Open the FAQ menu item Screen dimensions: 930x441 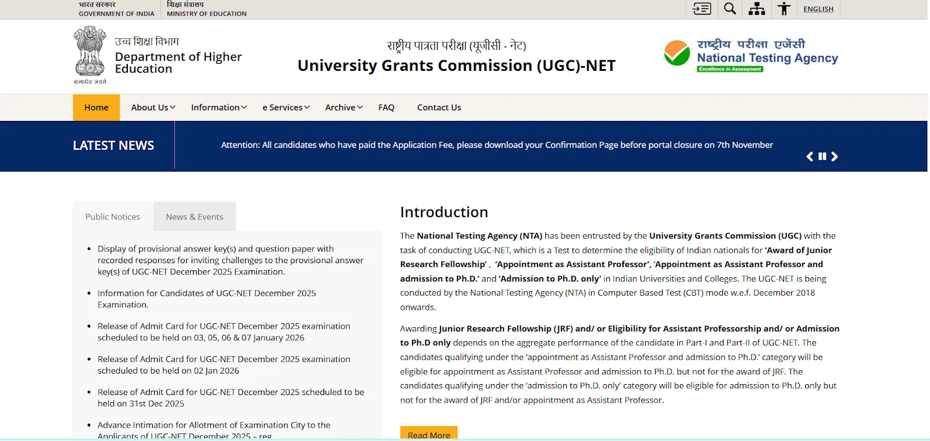click(x=387, y=107)
